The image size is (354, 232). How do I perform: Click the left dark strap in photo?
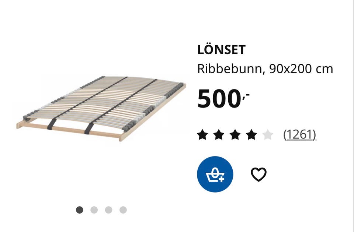52,124
